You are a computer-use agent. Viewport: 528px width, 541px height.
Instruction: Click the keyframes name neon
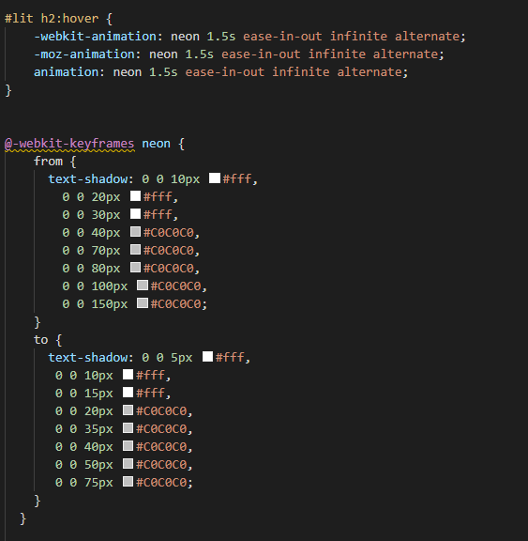point(156,144)
